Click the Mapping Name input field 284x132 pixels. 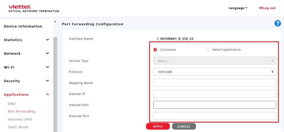215,83
